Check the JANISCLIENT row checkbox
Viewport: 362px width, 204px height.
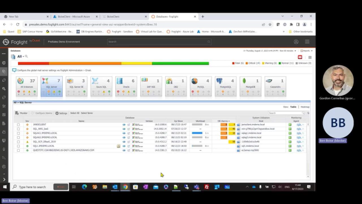19,125
